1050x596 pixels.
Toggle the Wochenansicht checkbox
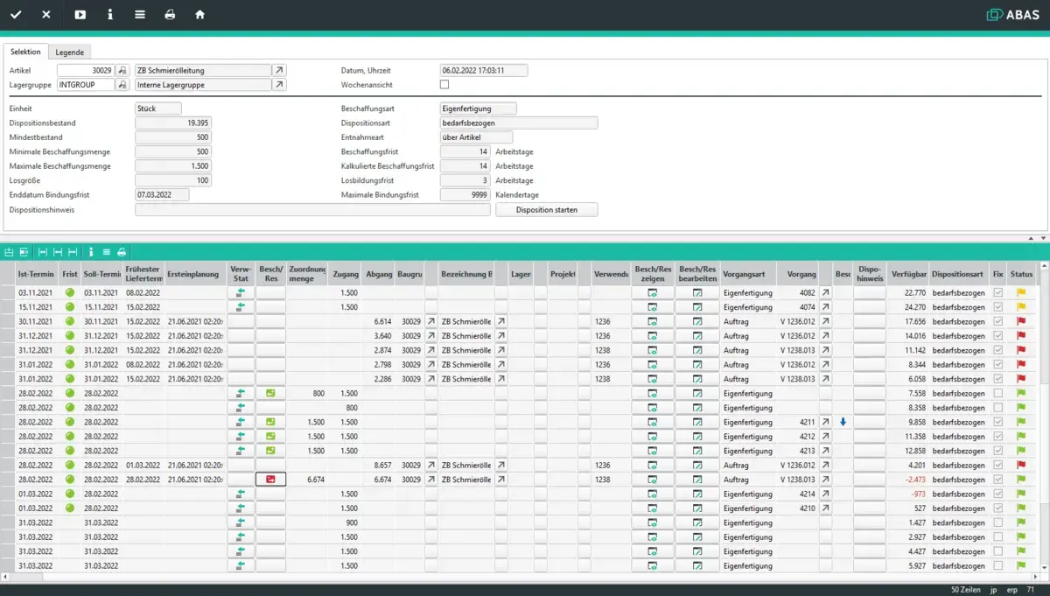coord(444,85)
